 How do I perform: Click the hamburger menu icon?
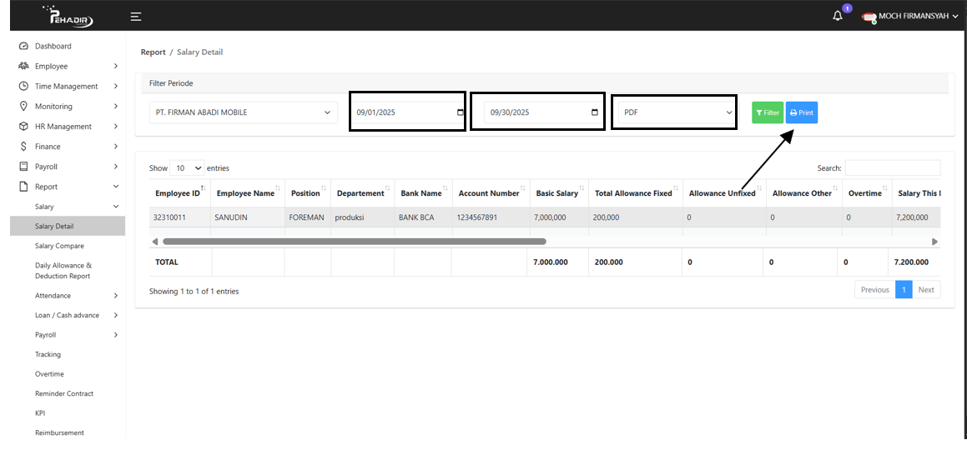(136, 17)
